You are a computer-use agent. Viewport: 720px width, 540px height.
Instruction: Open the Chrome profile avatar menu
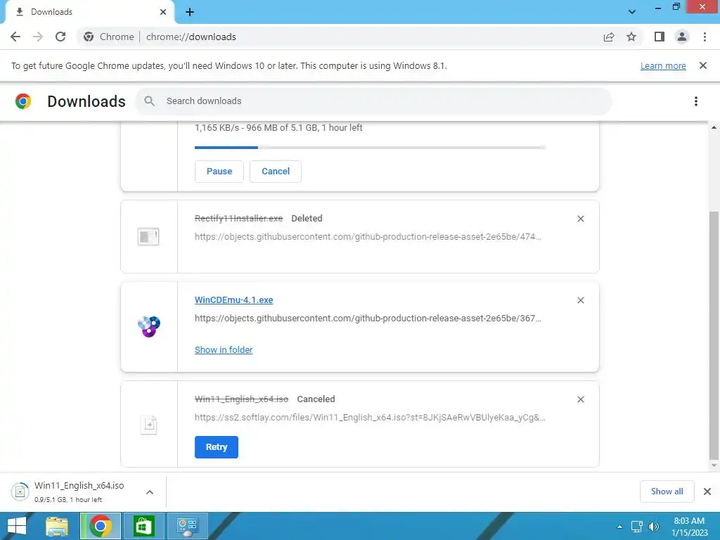pyautogui.click(x=682, y=37)
